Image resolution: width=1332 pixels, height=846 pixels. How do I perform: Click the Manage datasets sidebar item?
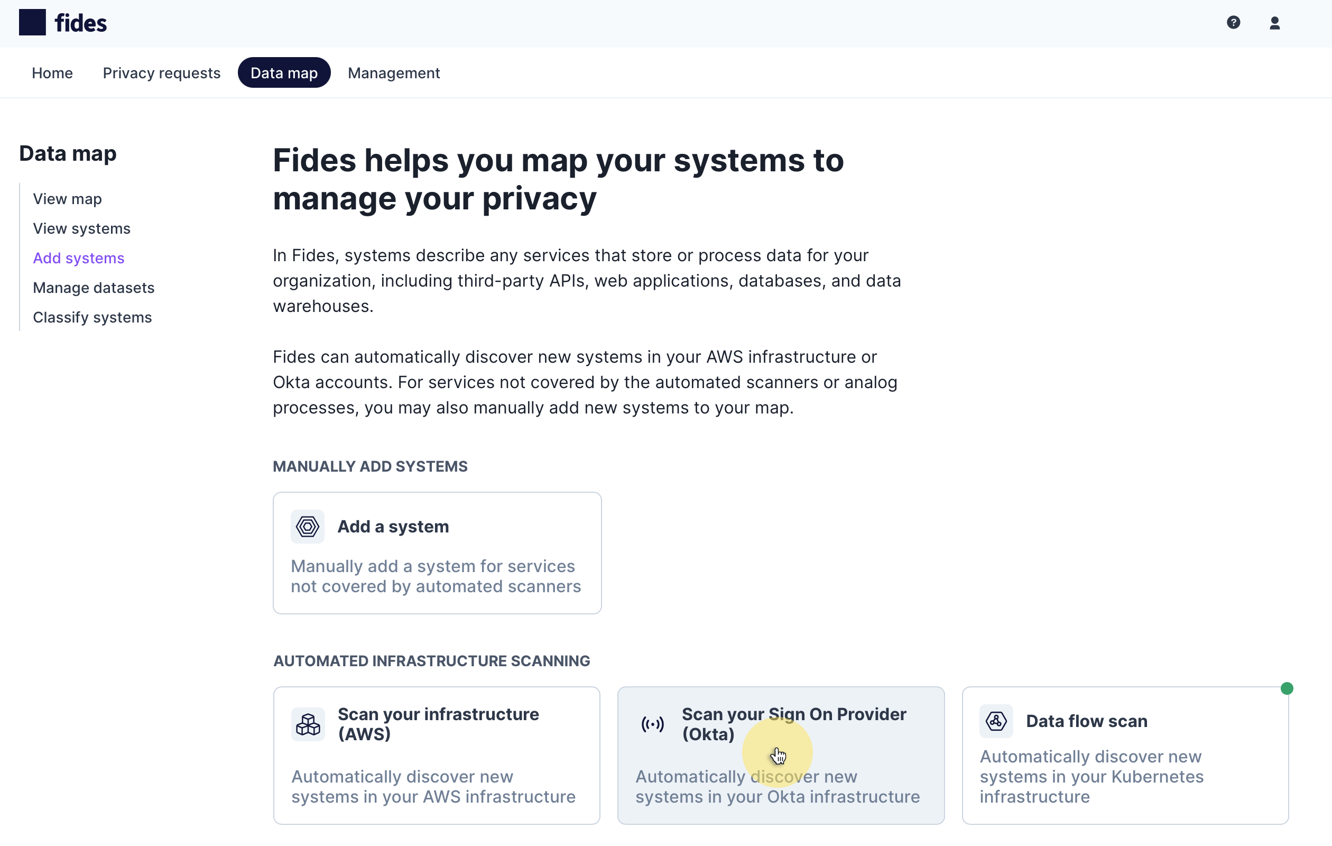93,288
